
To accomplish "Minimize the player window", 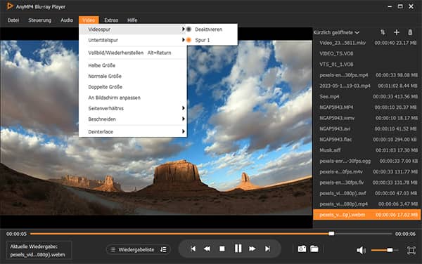I will click(390, 6).
